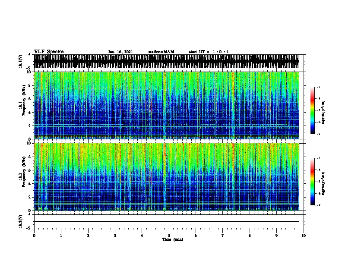Viewport: 342px width, 264px height.
Task: Click time tick label "5" on x-axis
Action: pyautogui.click(x=169, y=236)
